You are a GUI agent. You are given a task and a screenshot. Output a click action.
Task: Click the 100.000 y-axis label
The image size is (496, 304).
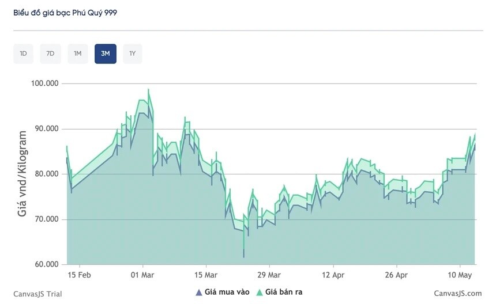(44, 83)
